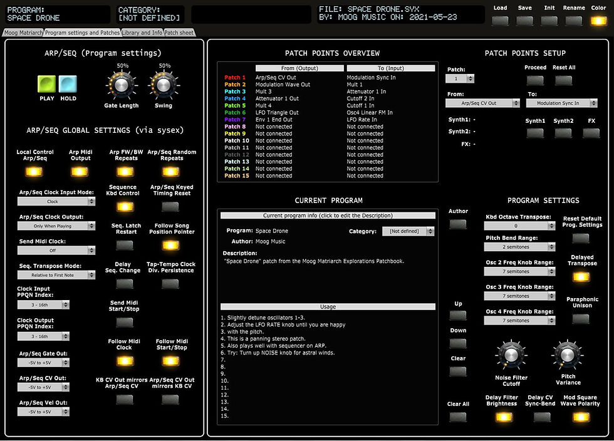
Task: Click the FX button
Action: point(591,133)
